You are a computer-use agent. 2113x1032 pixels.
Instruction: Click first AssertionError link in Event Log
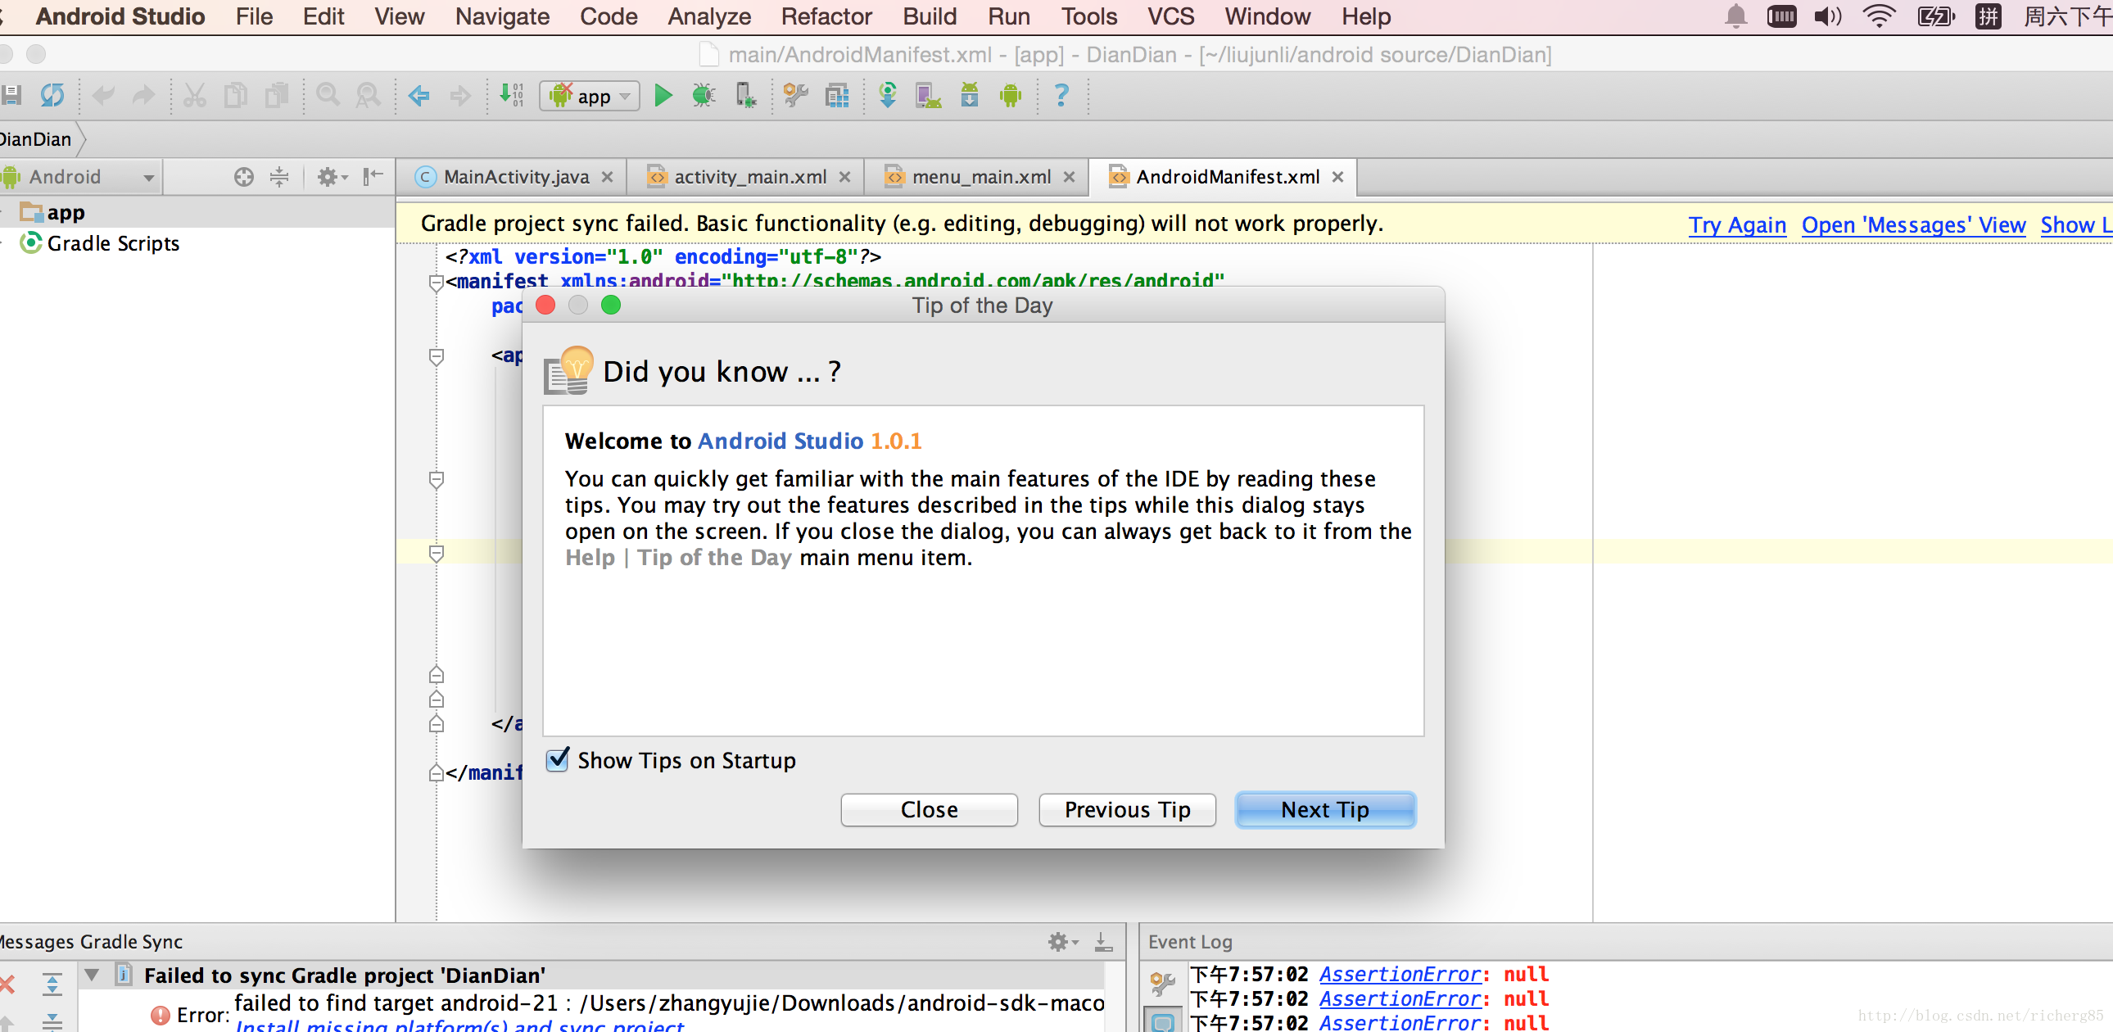1400,974
